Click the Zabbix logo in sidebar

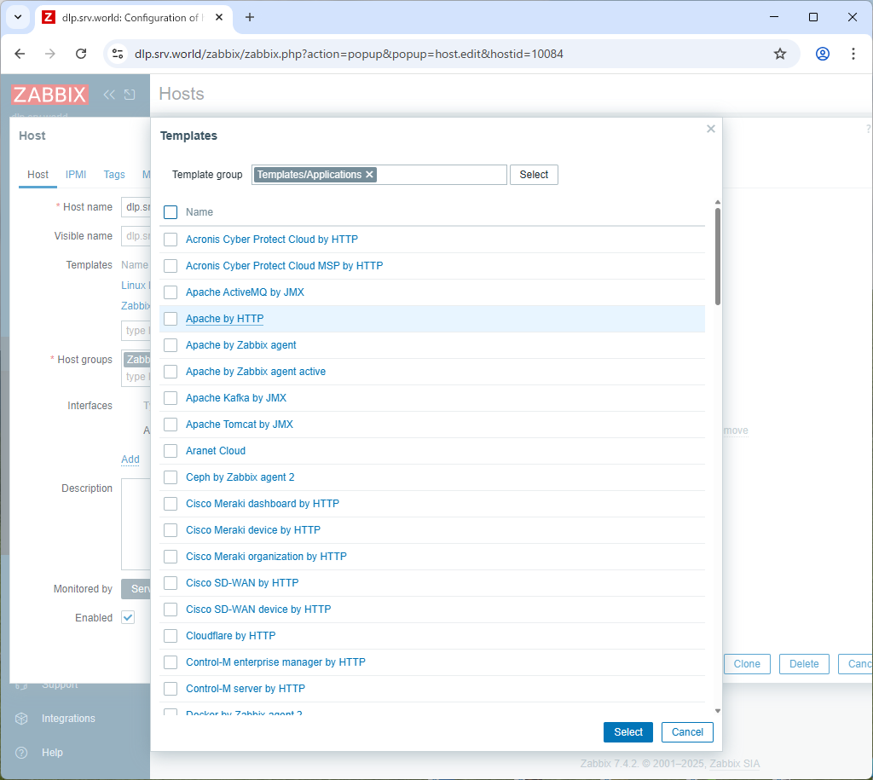[x=49, y=95]
